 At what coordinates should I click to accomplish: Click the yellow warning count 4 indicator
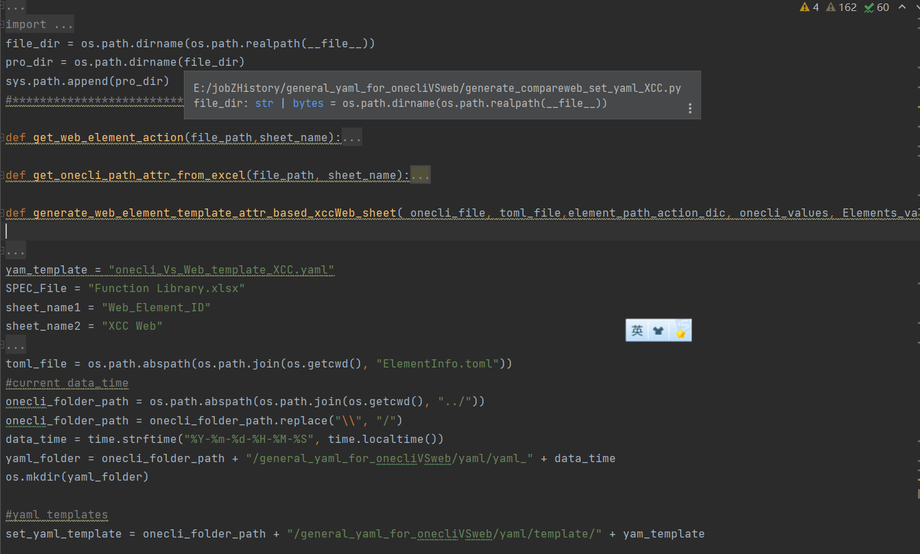[809, 8]
